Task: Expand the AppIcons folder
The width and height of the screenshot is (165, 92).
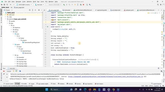Action: pos(11,28)
